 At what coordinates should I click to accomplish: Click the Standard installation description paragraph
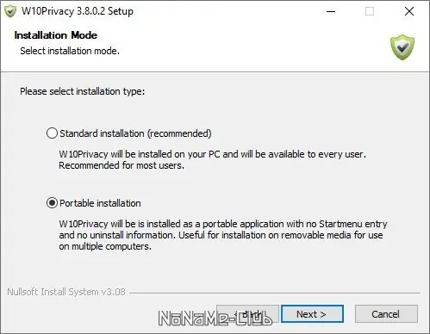213,159
